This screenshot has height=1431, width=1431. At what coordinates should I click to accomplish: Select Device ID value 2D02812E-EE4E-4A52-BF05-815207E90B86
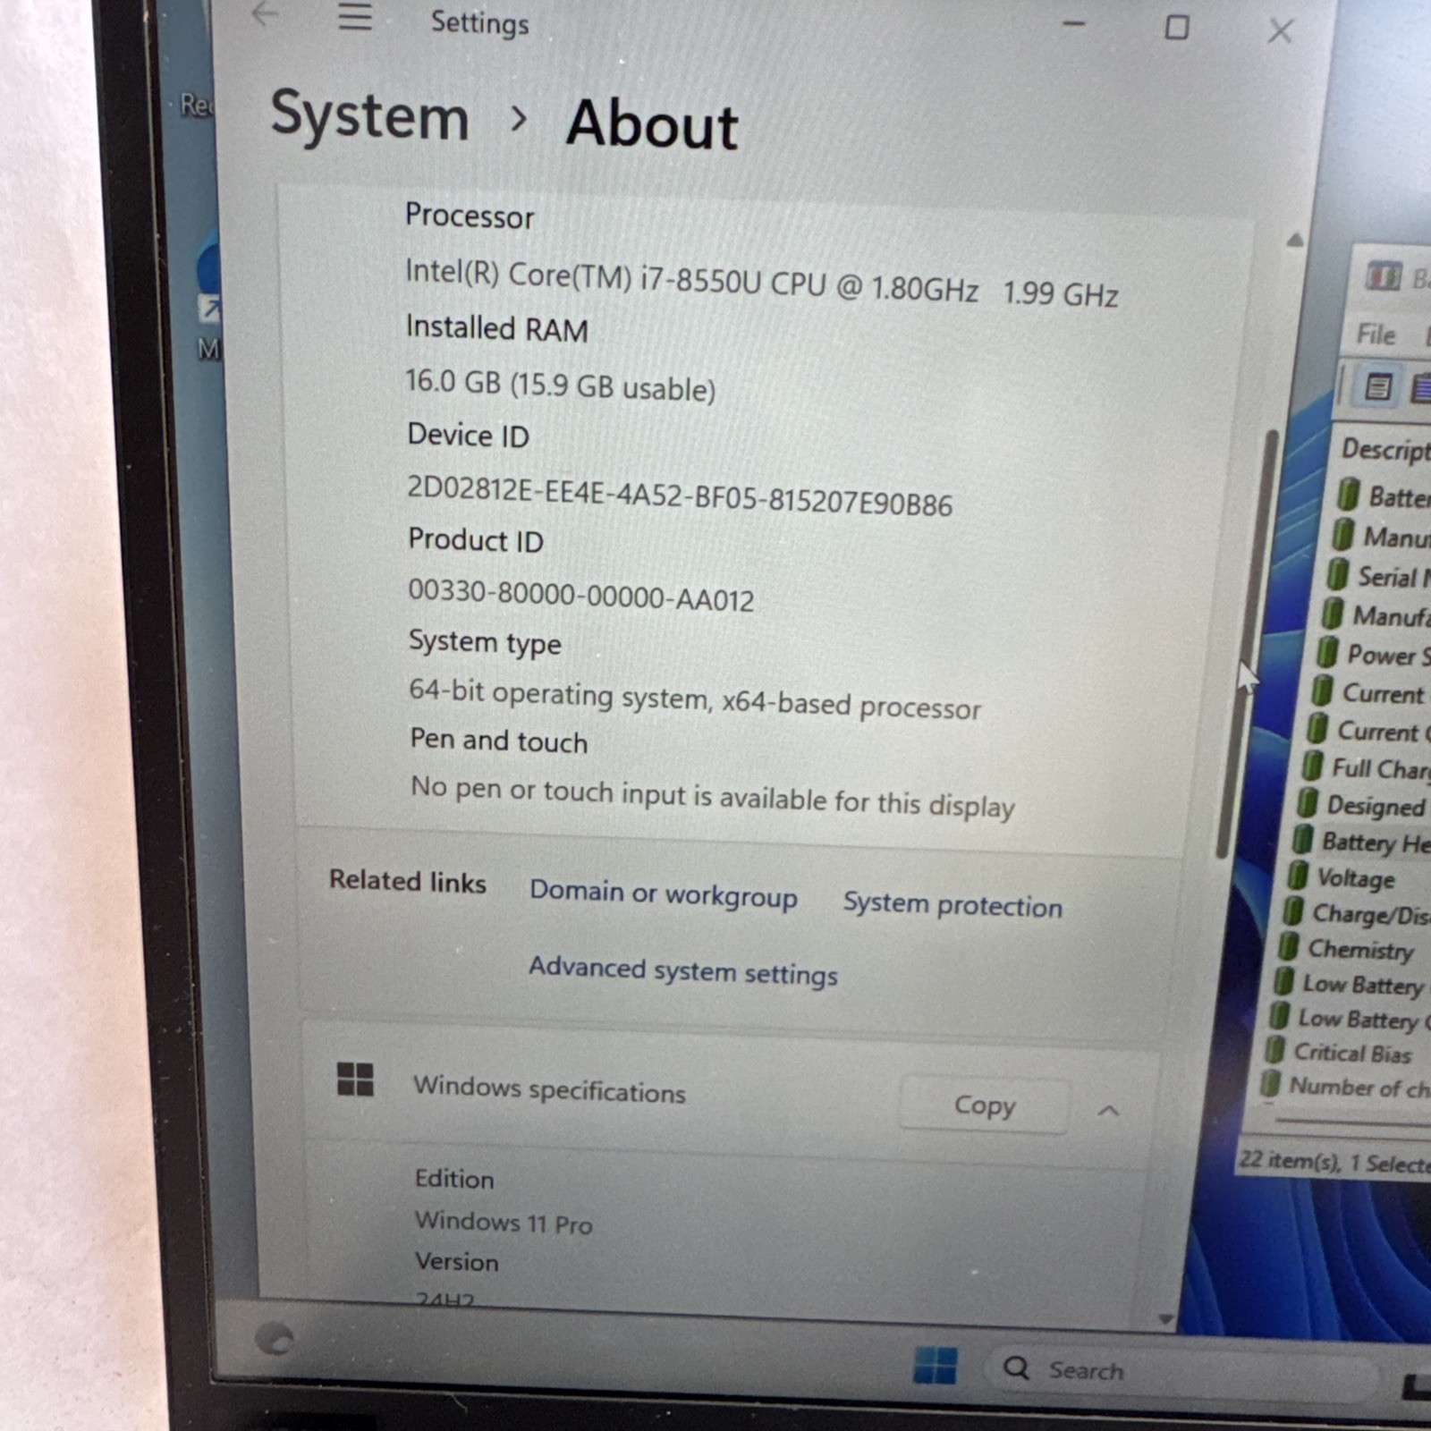tap(680, 495)
